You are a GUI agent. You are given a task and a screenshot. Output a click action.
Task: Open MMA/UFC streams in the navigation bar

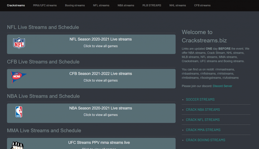[x=45, y=5]
